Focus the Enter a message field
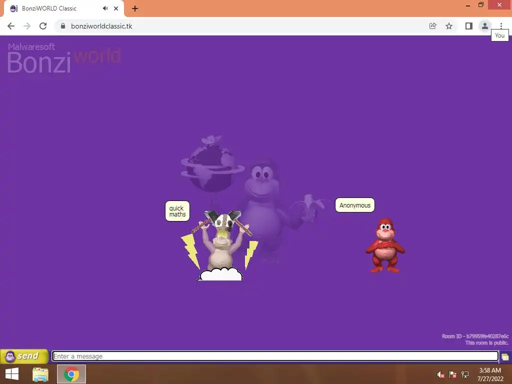The image size is (512, 384). tap(275, 356)
